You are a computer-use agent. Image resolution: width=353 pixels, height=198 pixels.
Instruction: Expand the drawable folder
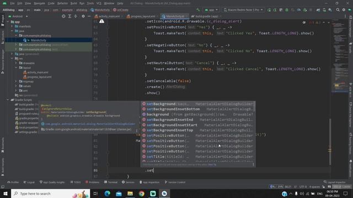[16, 63]
